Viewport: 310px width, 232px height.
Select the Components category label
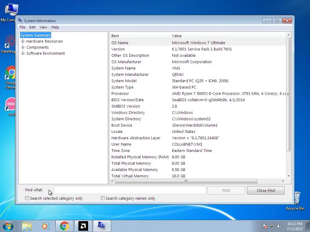[x=37, y=47]
